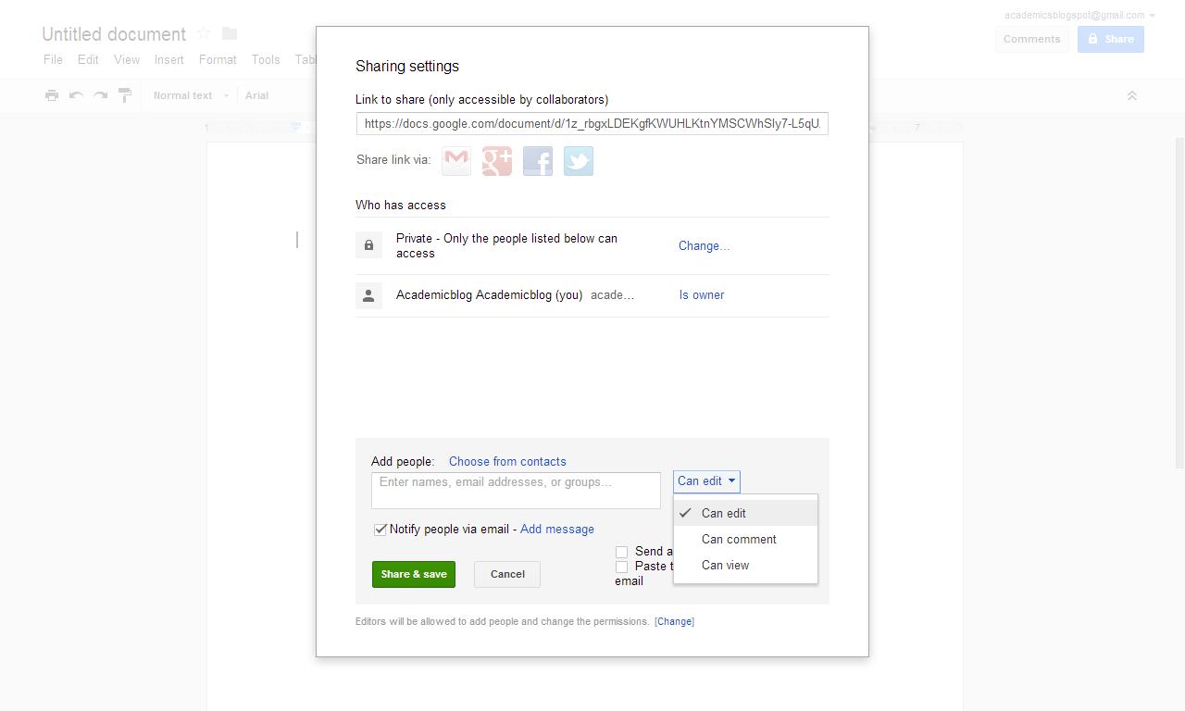
Task: Share link via Google+
Action: (496, 160)
